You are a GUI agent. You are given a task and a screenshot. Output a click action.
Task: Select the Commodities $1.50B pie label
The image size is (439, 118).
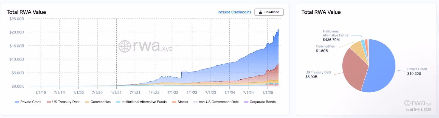click(x=325, y=49)
